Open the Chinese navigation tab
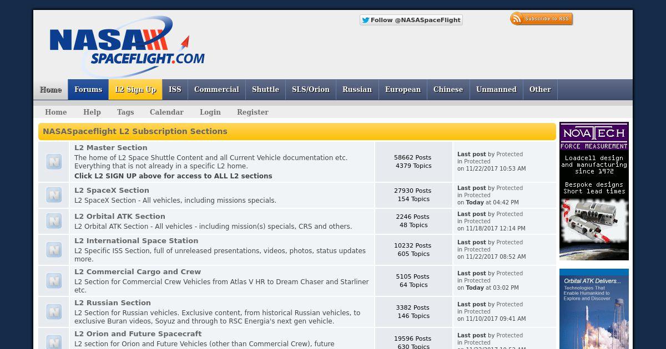The height and width of the screenshot is (349, 666). 448,89
